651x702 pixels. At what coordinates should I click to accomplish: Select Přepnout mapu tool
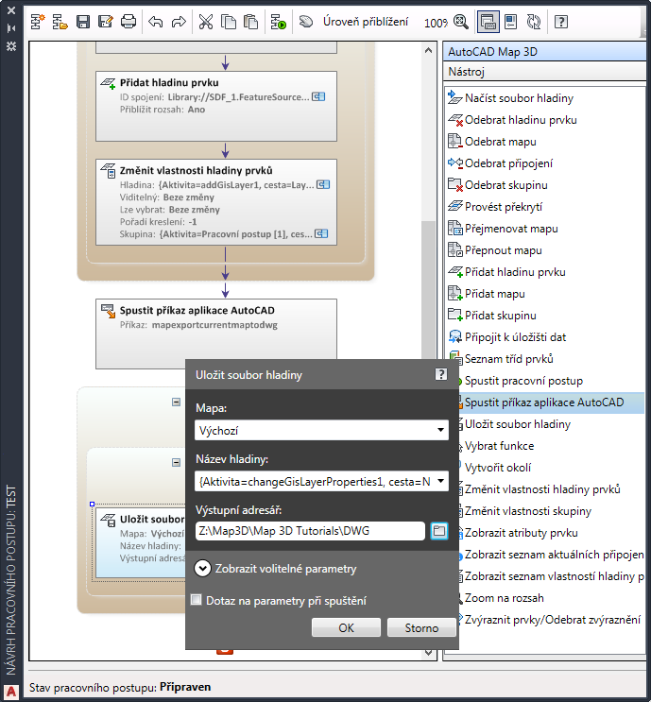[495, 250]
